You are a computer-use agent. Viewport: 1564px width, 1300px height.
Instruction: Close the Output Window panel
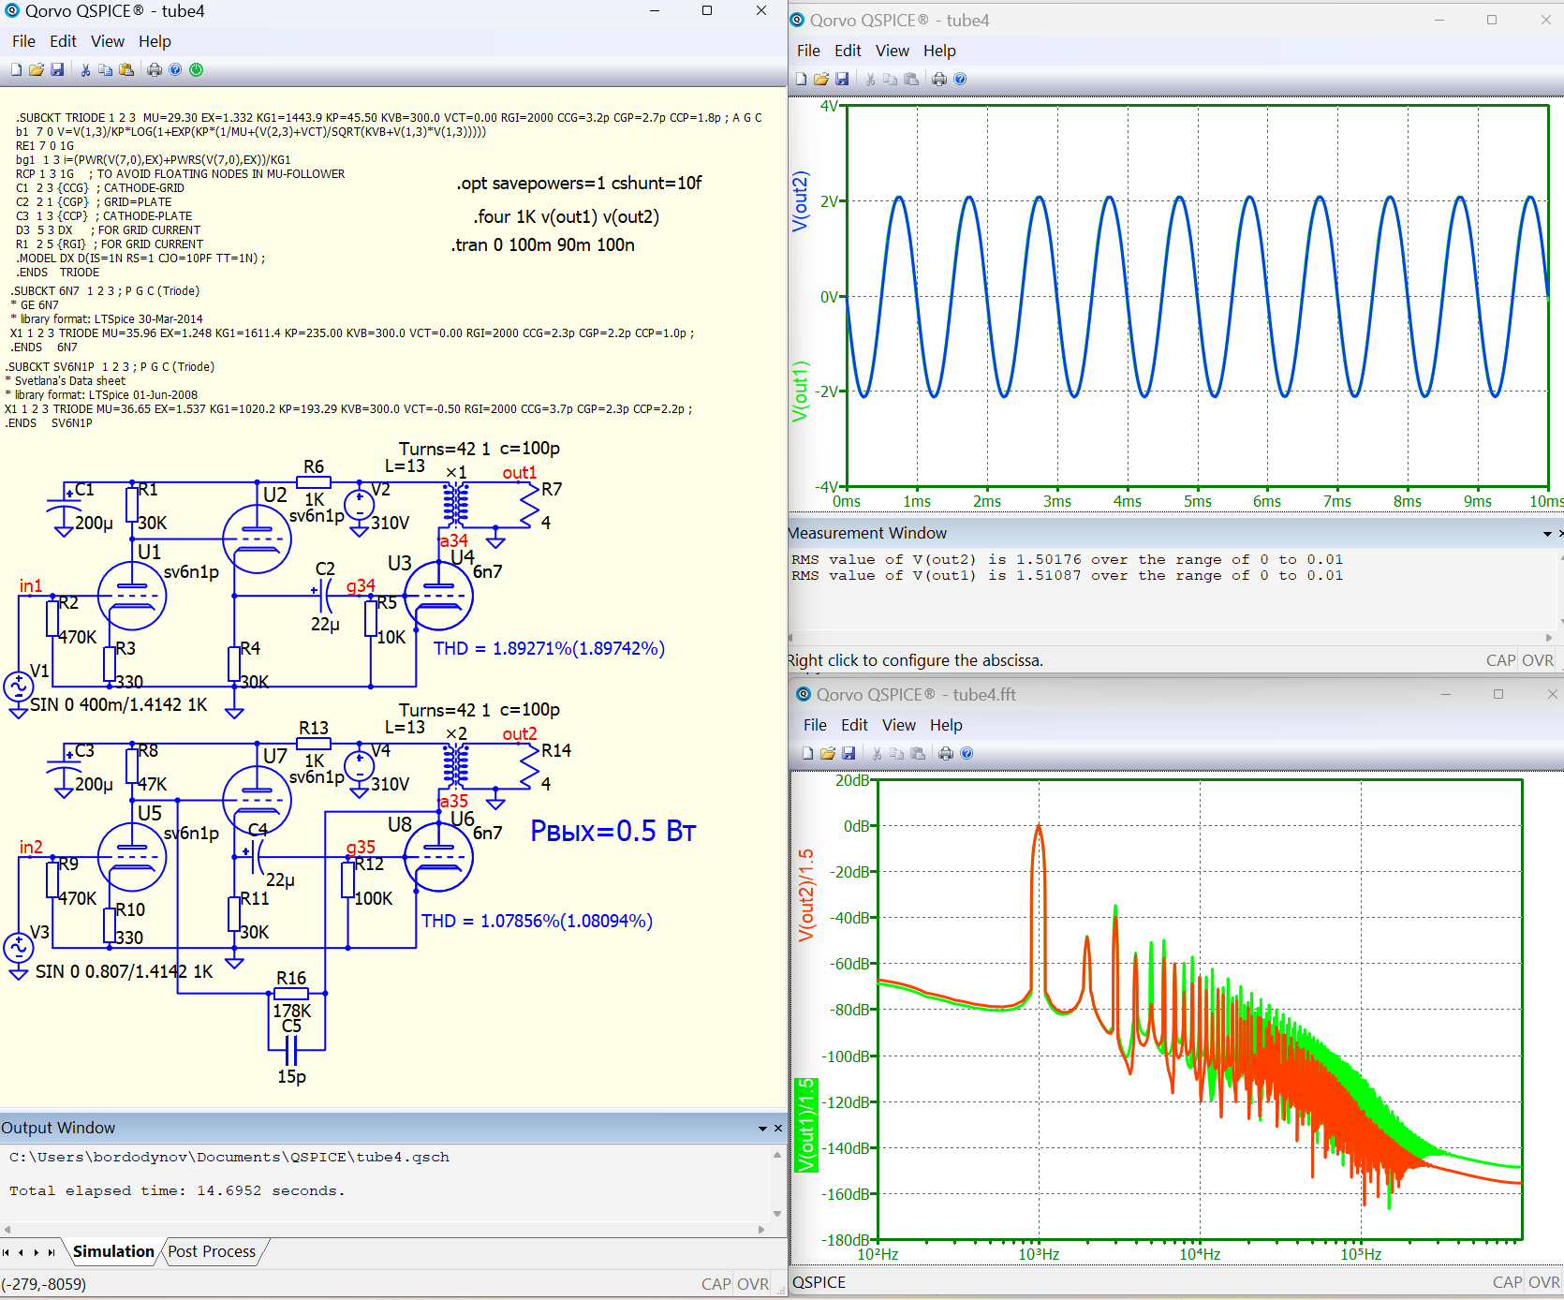pyautogui.click(x=777, y=1128)
